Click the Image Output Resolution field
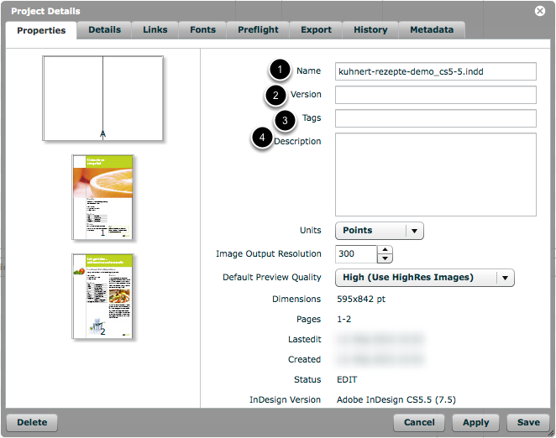This screenshot has height=438, width=556. coord(355,253)
